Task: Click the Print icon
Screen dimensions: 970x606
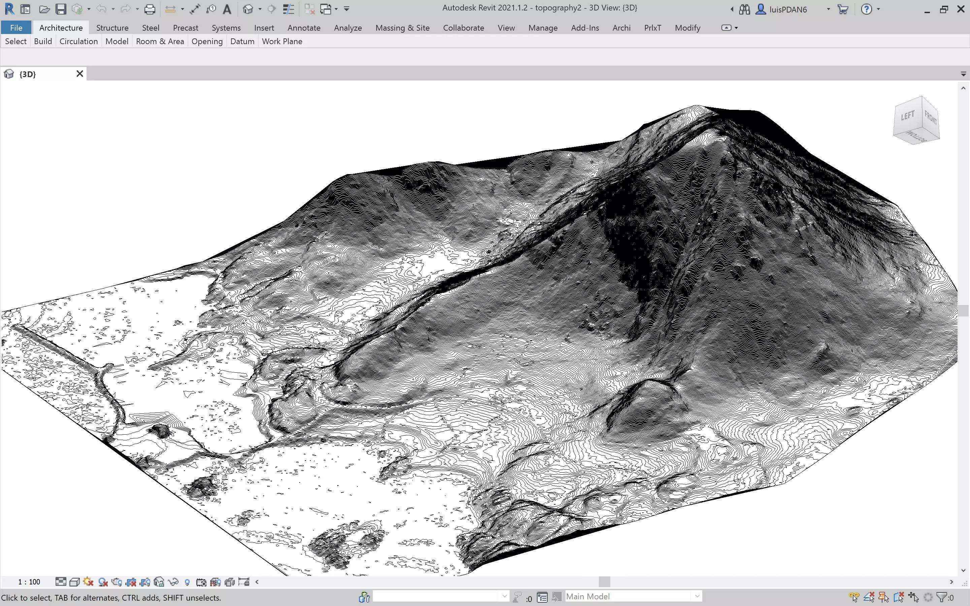Action: pyautogui.click(x=150, y=9)
